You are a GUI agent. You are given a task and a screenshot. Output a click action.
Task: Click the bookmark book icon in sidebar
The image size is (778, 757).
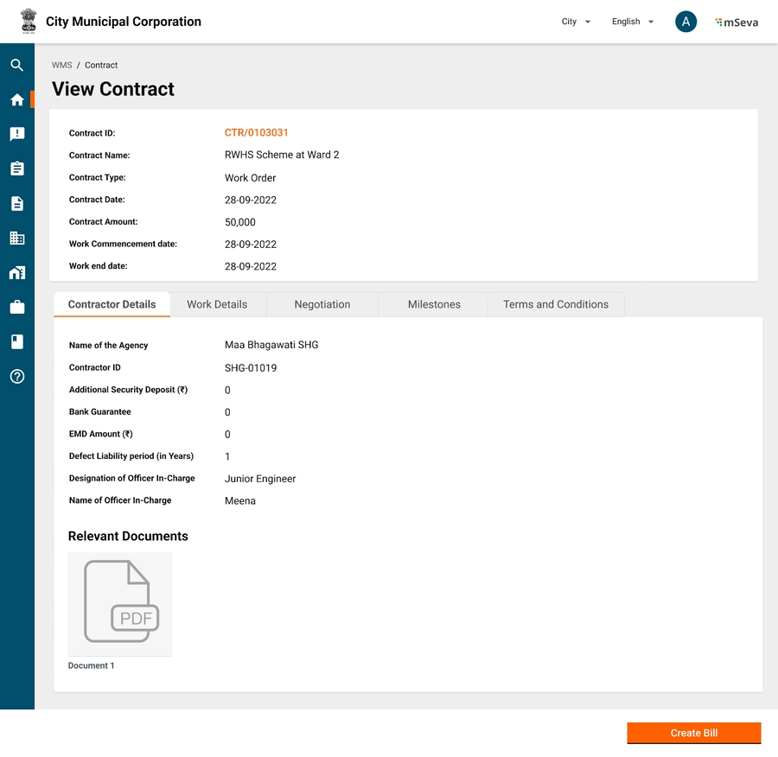(16, 341)
